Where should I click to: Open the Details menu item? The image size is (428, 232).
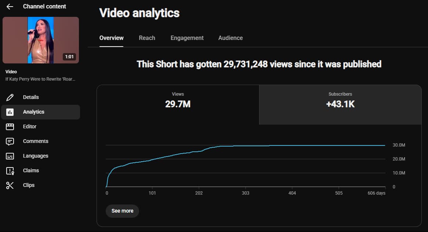click(41, 97)
